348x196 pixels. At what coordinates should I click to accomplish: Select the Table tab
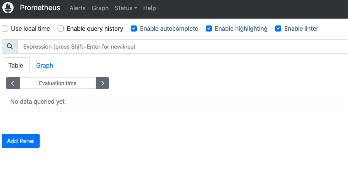tap(16, 65)
